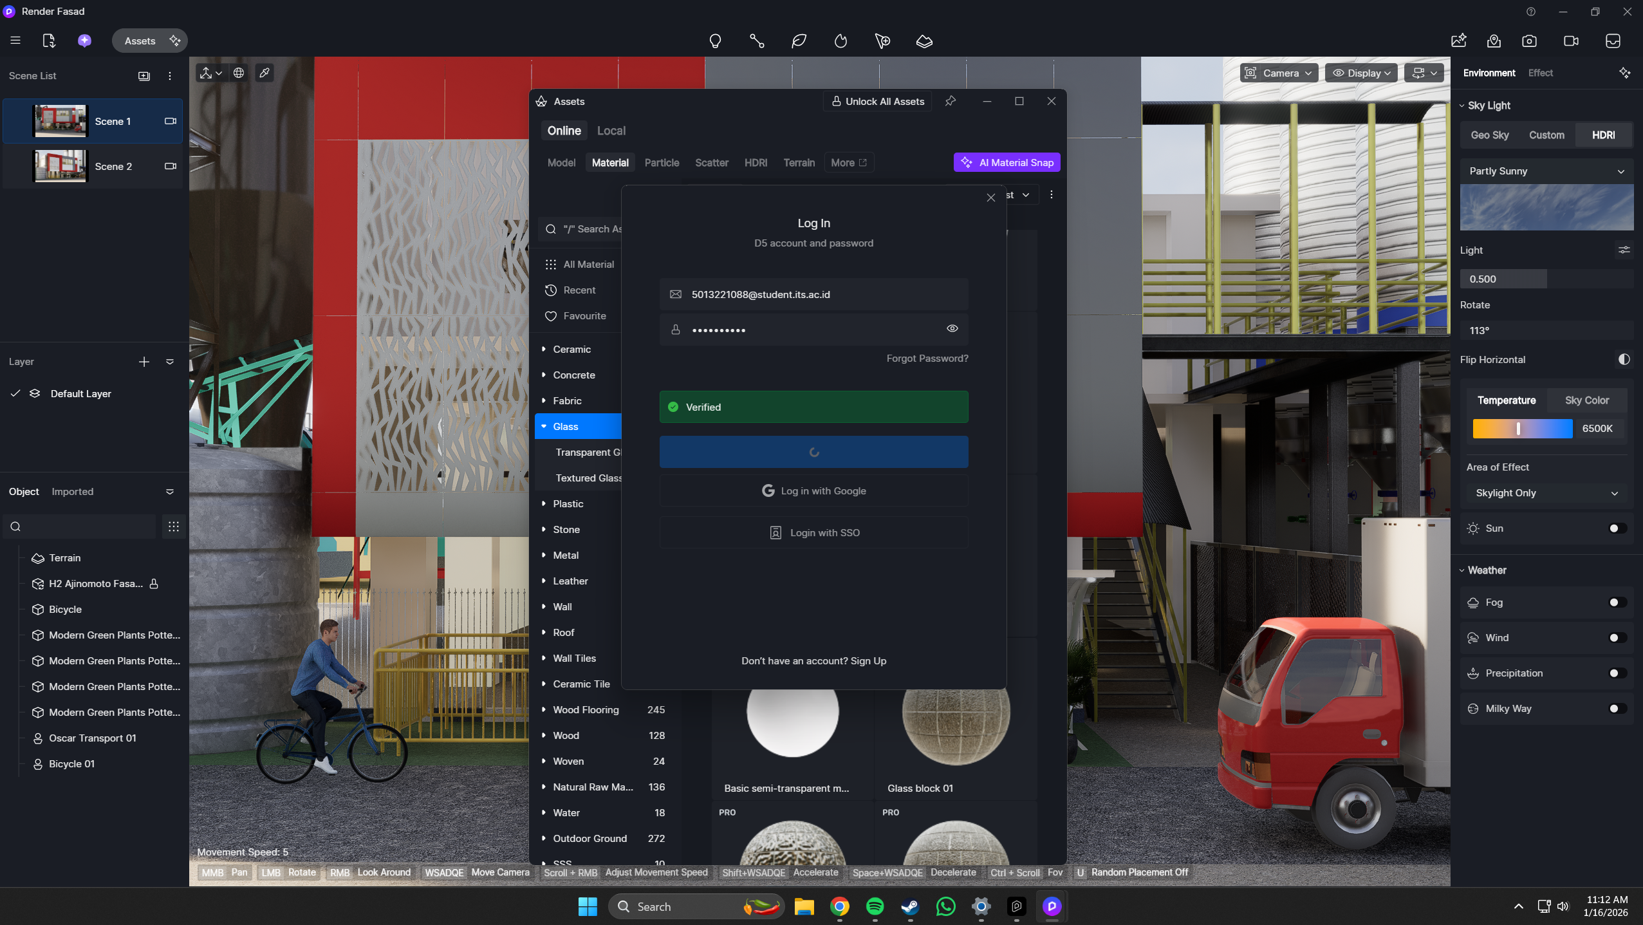1643x925 pixels.
Task: Click the add scene icon in Scene List
Action: point(144,76)
